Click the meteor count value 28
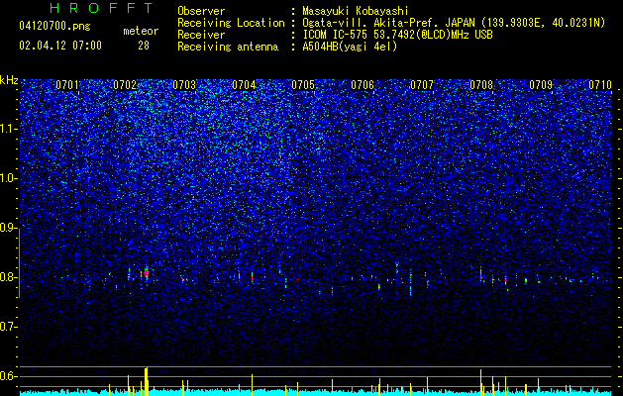Viewport: 623px width, 396px height. coord(144,46)
